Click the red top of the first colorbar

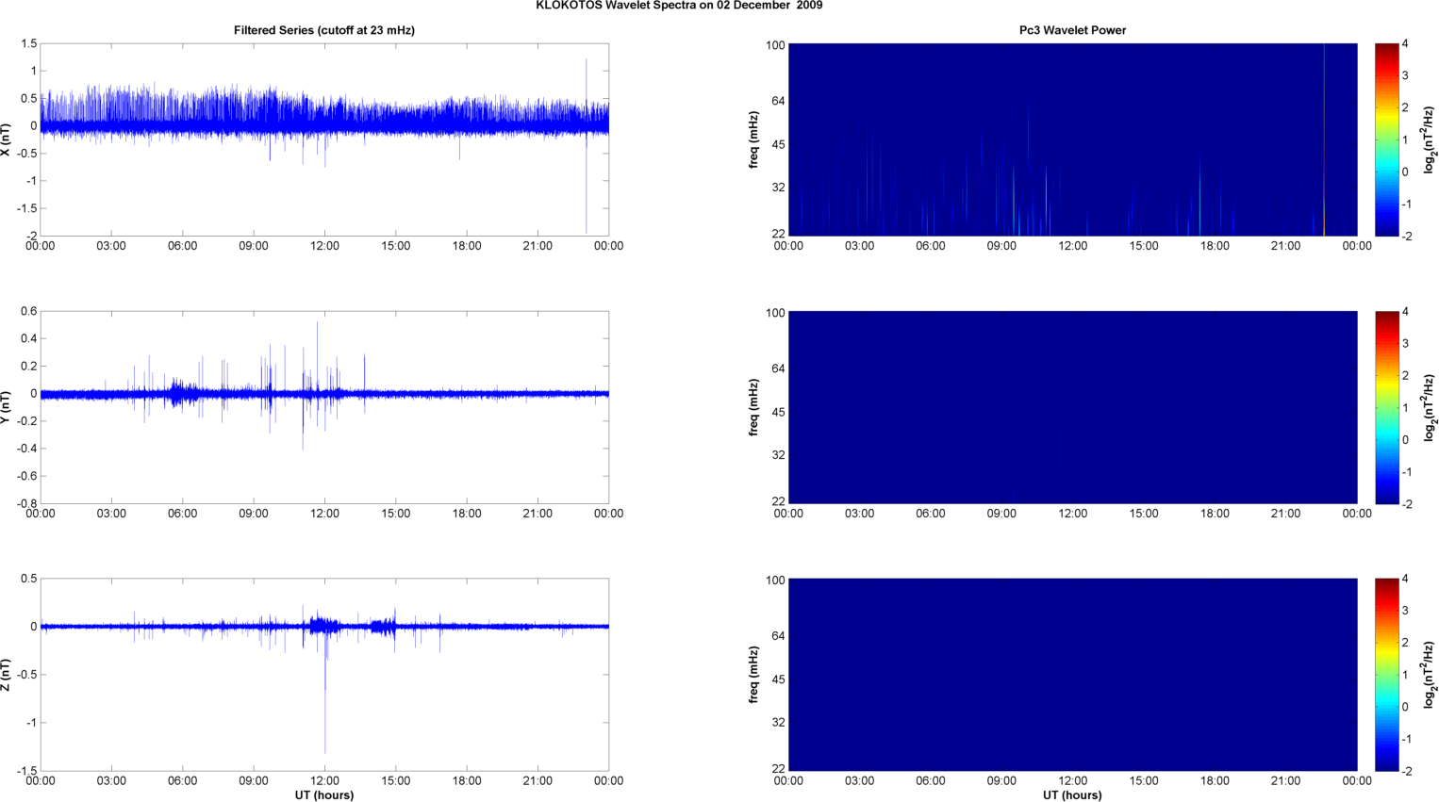[1386, 51]
